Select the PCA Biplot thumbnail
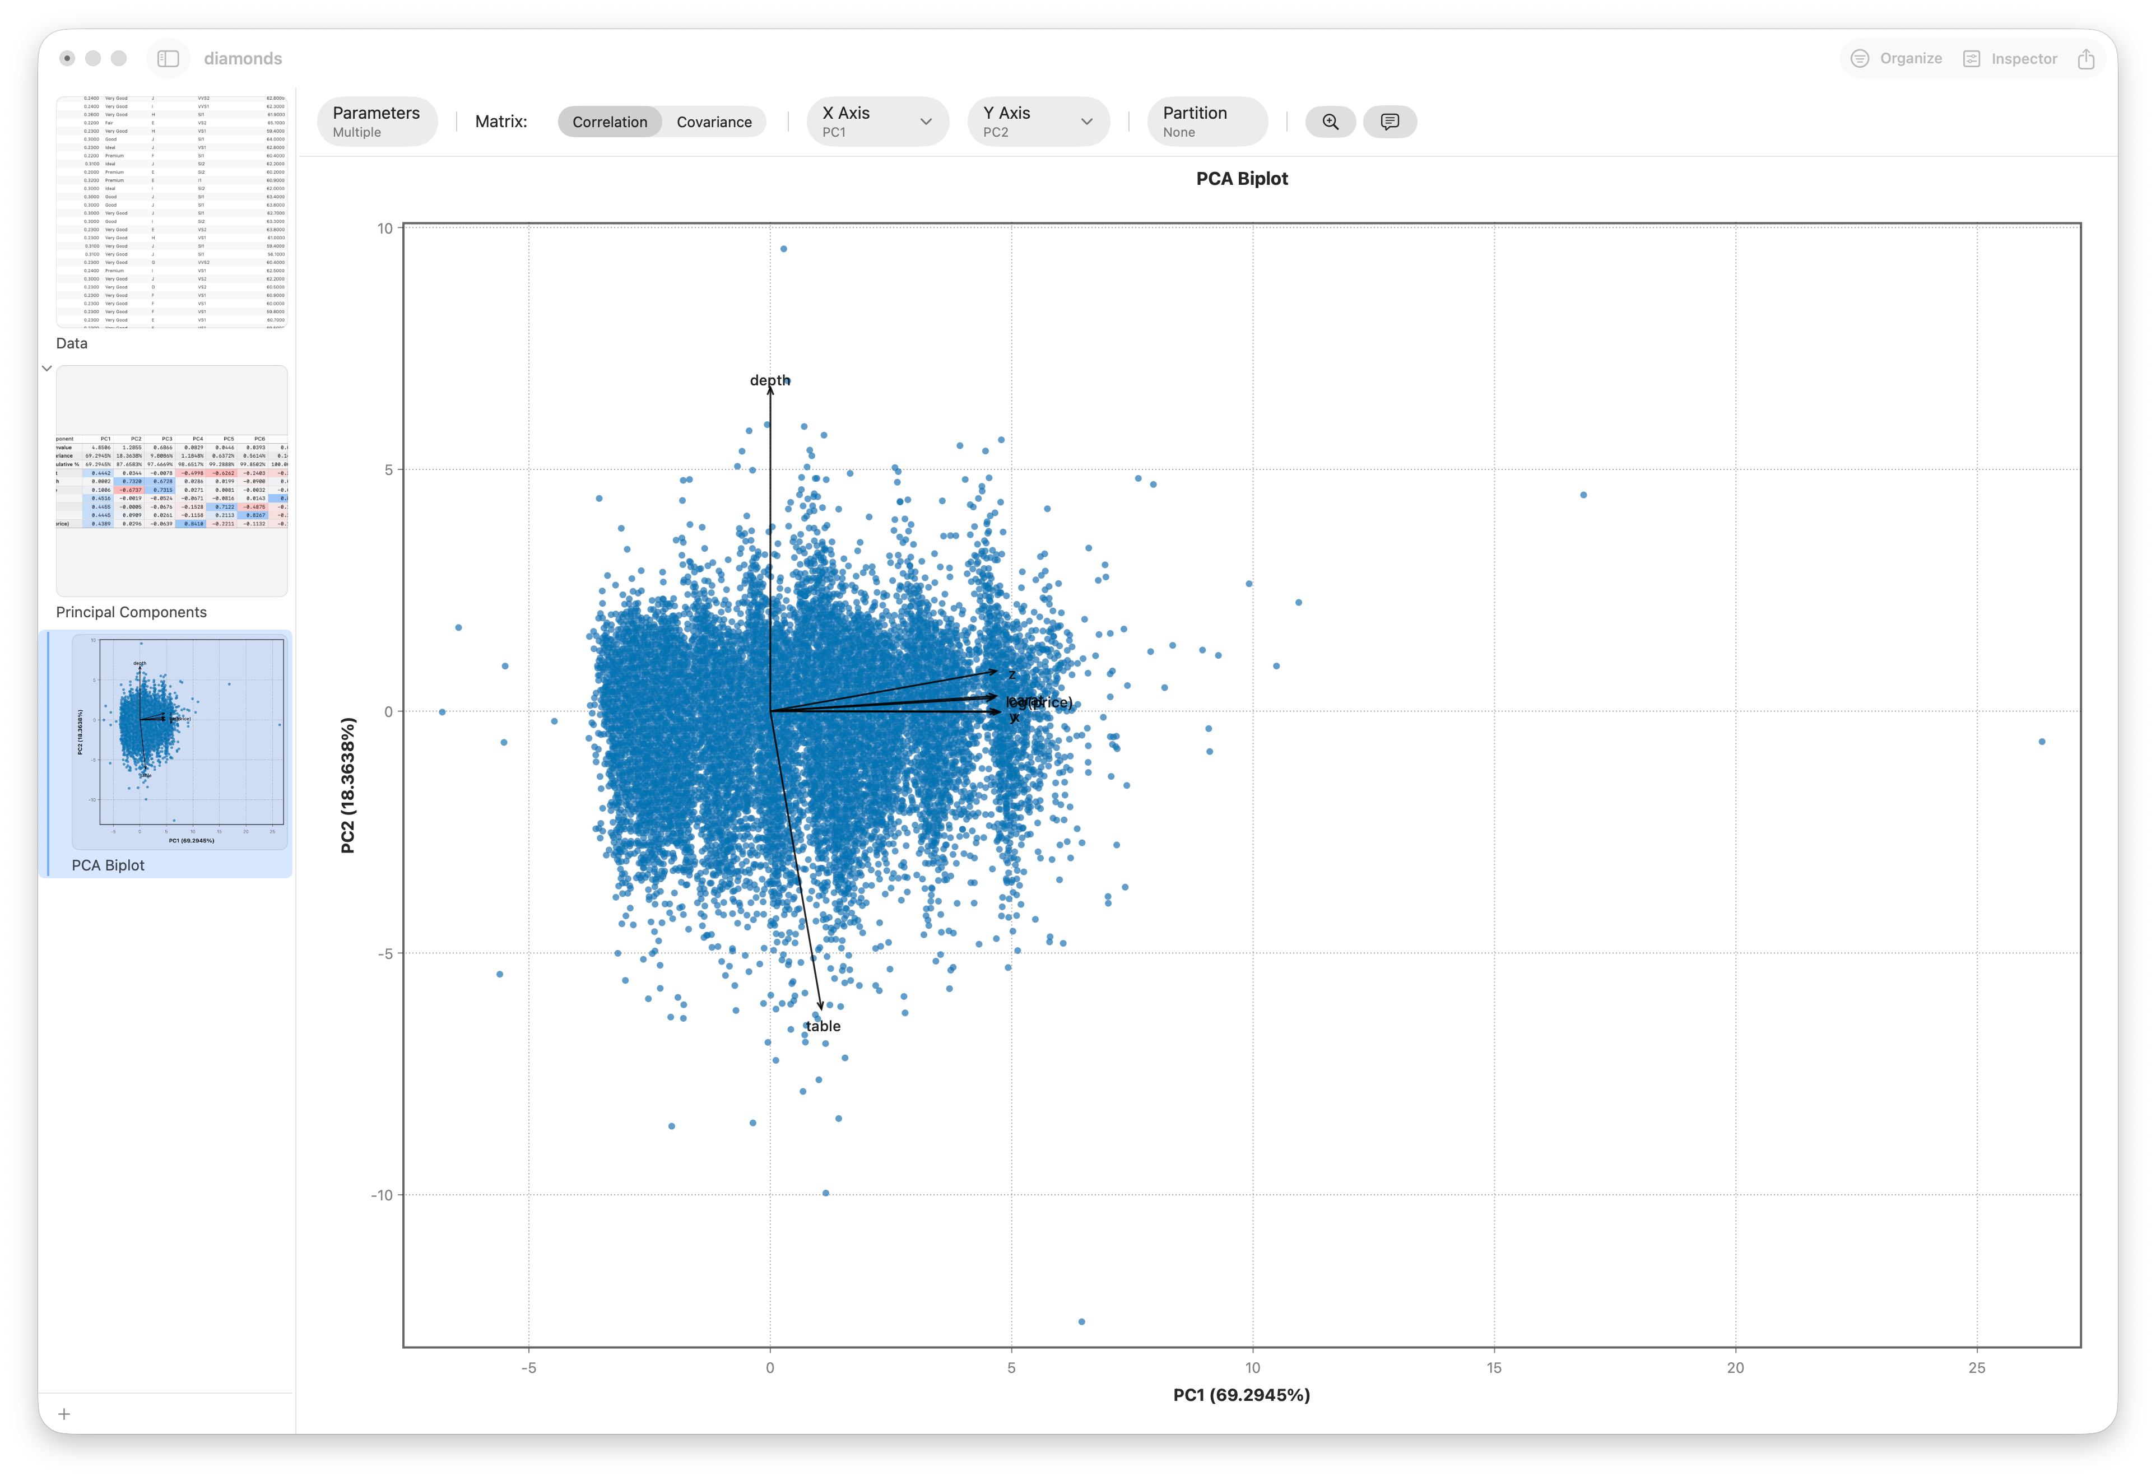2156x1481 pixels. click(180, 742)
